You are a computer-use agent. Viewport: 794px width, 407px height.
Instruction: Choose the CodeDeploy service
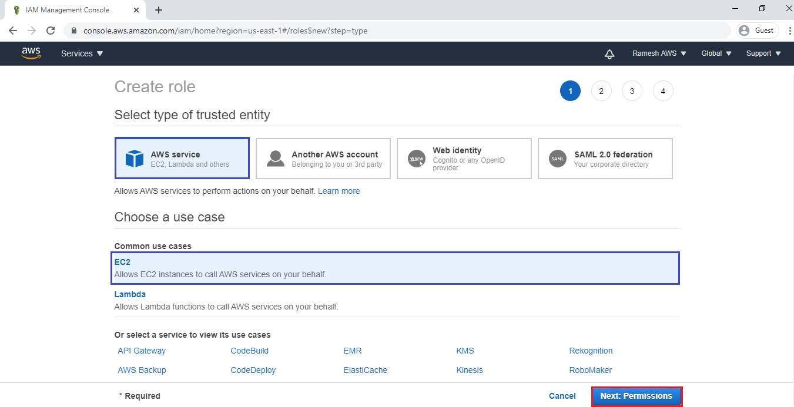(x=253, y=370)
